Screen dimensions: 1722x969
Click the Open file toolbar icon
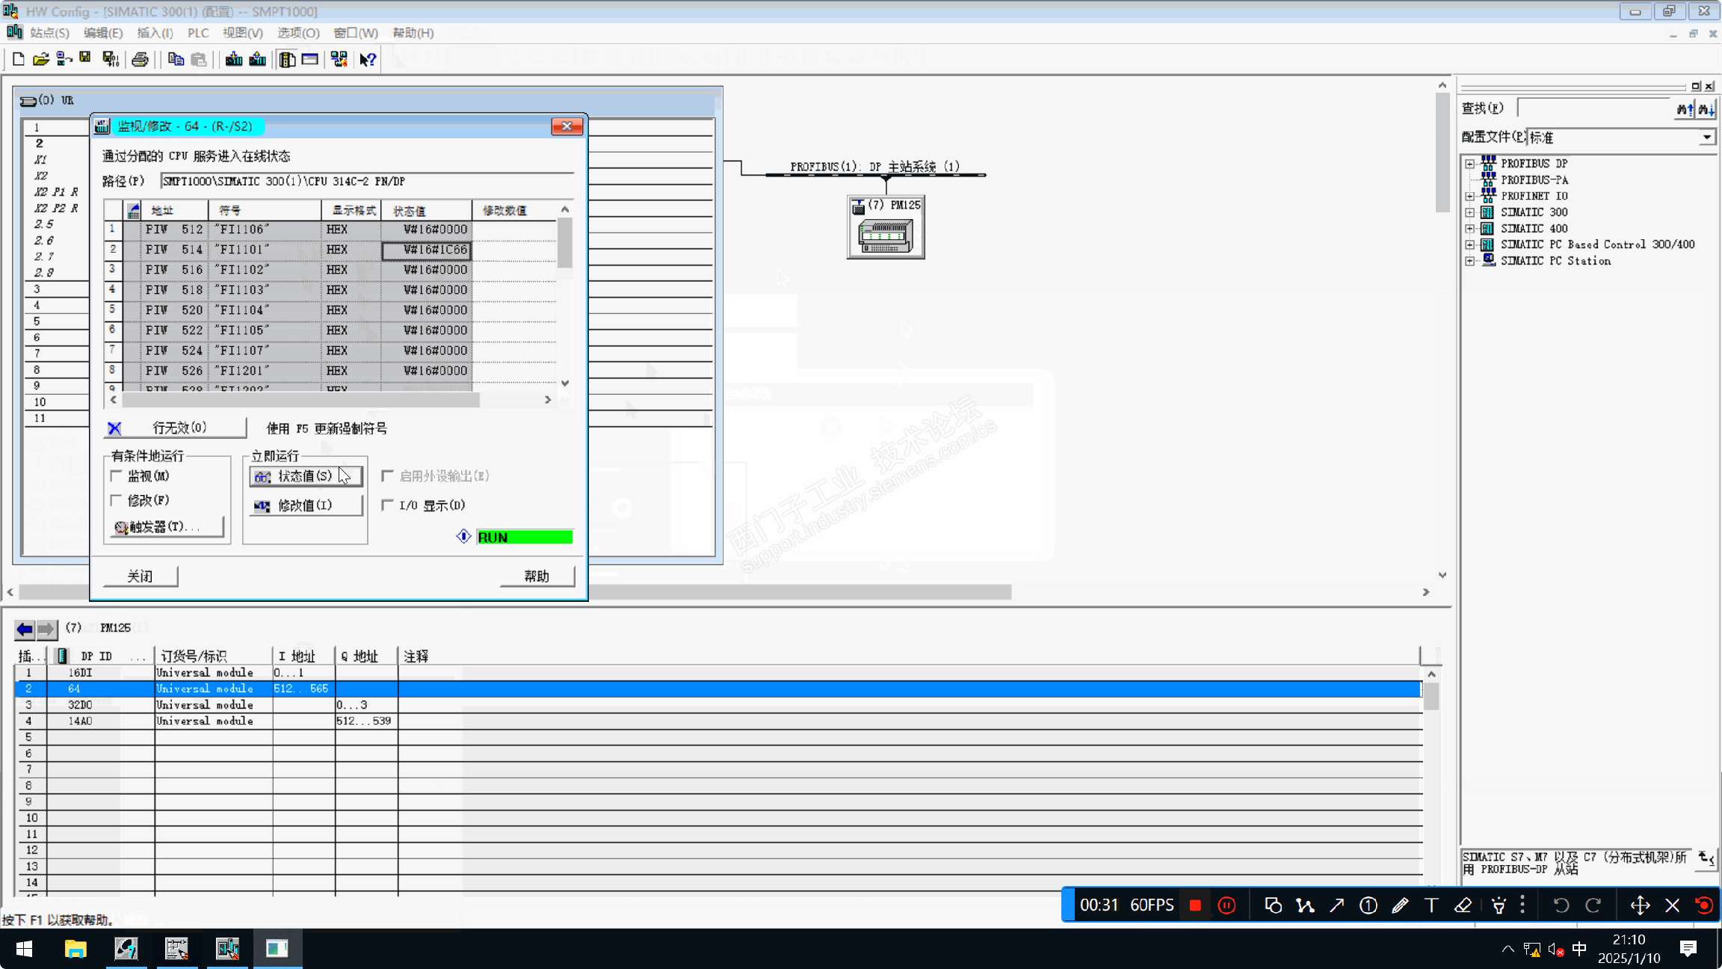41,59
